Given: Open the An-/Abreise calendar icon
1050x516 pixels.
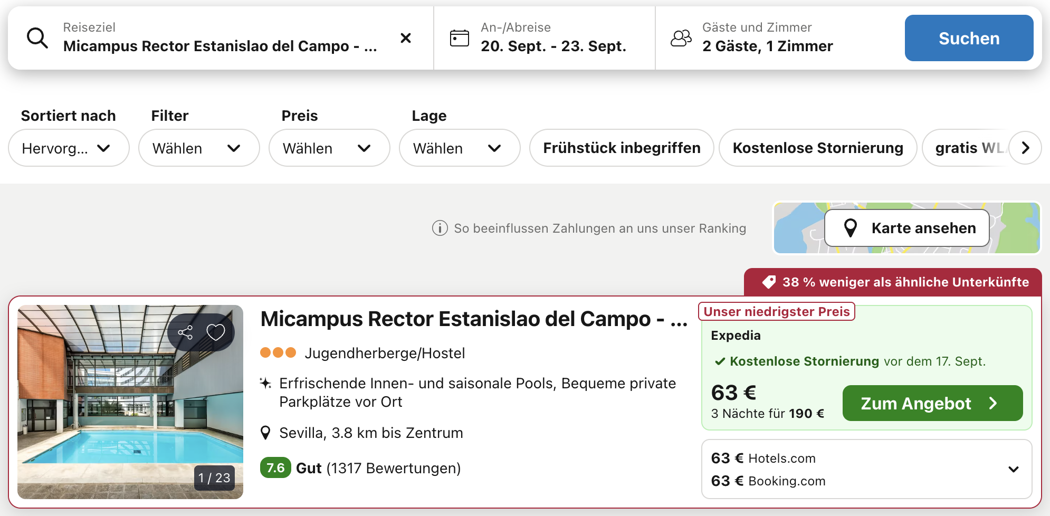Looking at the screenshot, I should pos(459,38).
